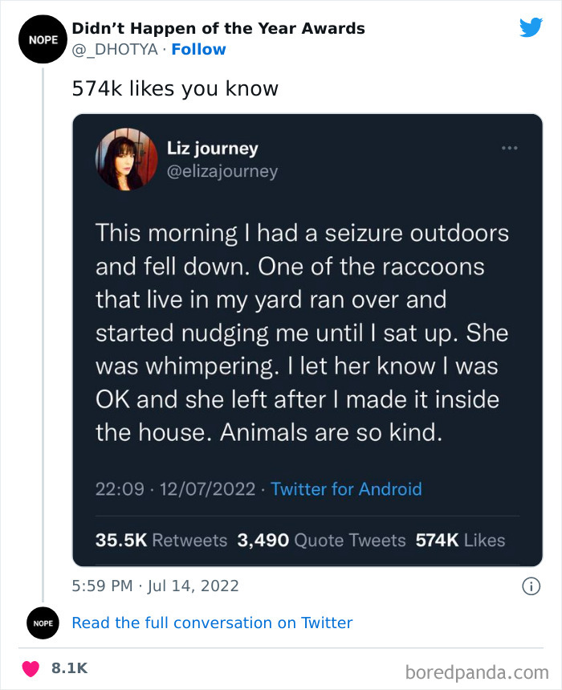Follow the @_DHOTYA account
The image size is (562, 690).
coord(198,49)
